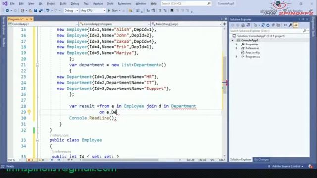
Task: Click the Save All icon
Action: (41, 10)
